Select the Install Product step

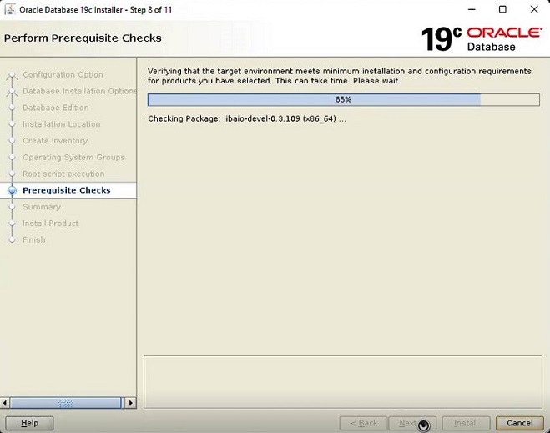click(51, 224)
